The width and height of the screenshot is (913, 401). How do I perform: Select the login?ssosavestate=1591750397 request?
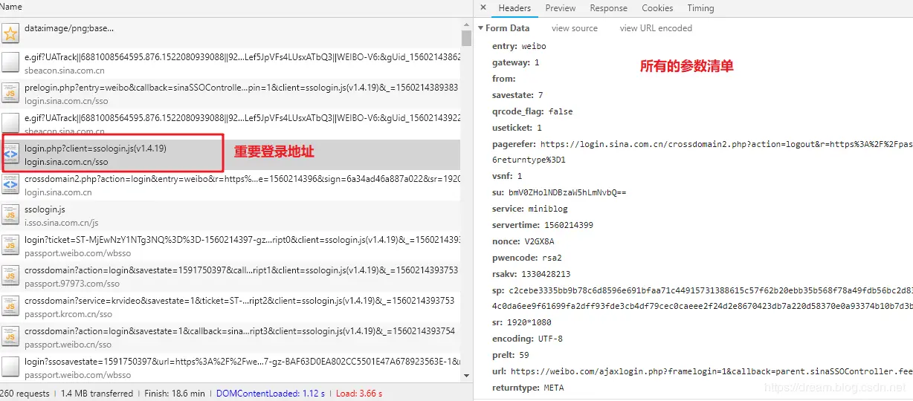pyautogui.click(x=230, y=368)
